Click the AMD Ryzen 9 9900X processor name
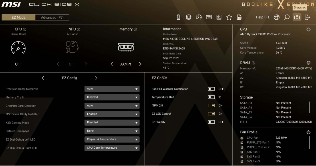Screen dimensions: 316x166 (265, 34)
